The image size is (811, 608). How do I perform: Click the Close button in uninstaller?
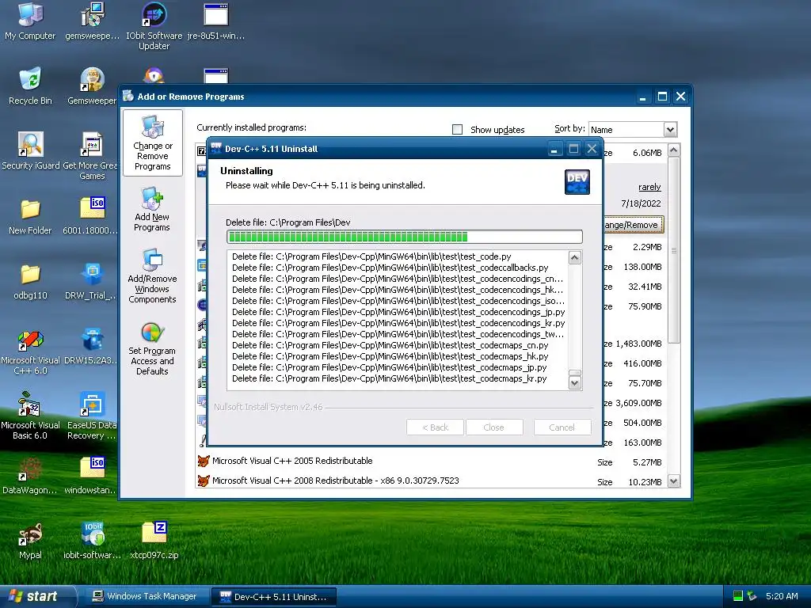[493, 427]
